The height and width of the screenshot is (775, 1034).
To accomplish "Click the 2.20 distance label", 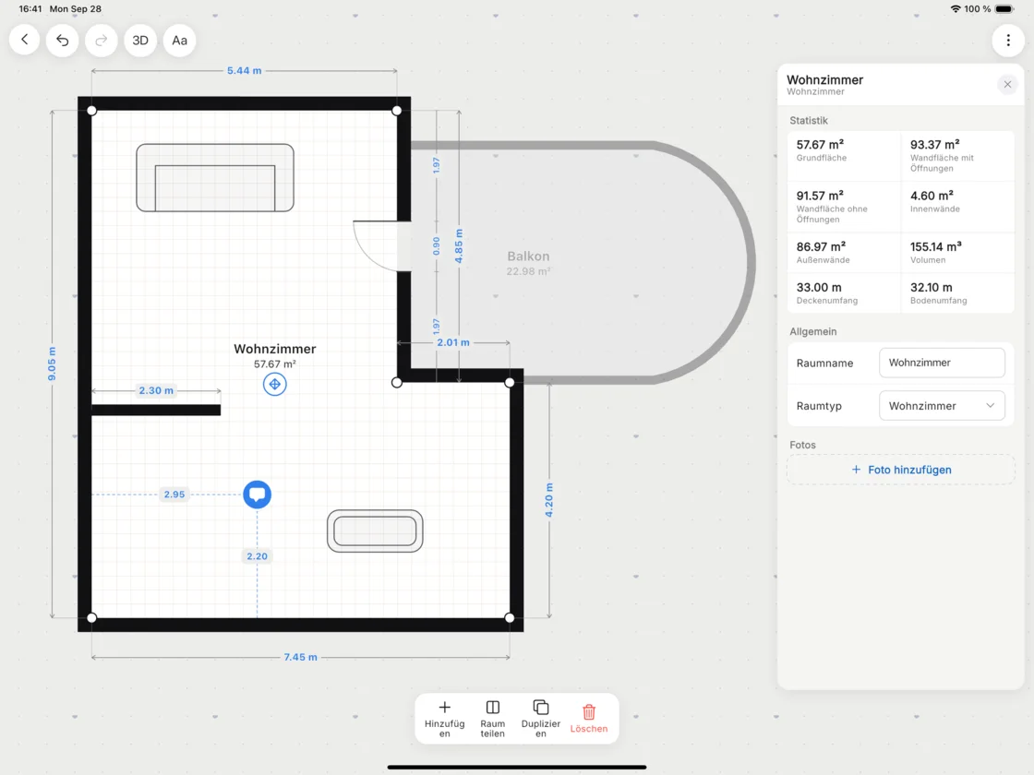I will (x=258, y=556).
